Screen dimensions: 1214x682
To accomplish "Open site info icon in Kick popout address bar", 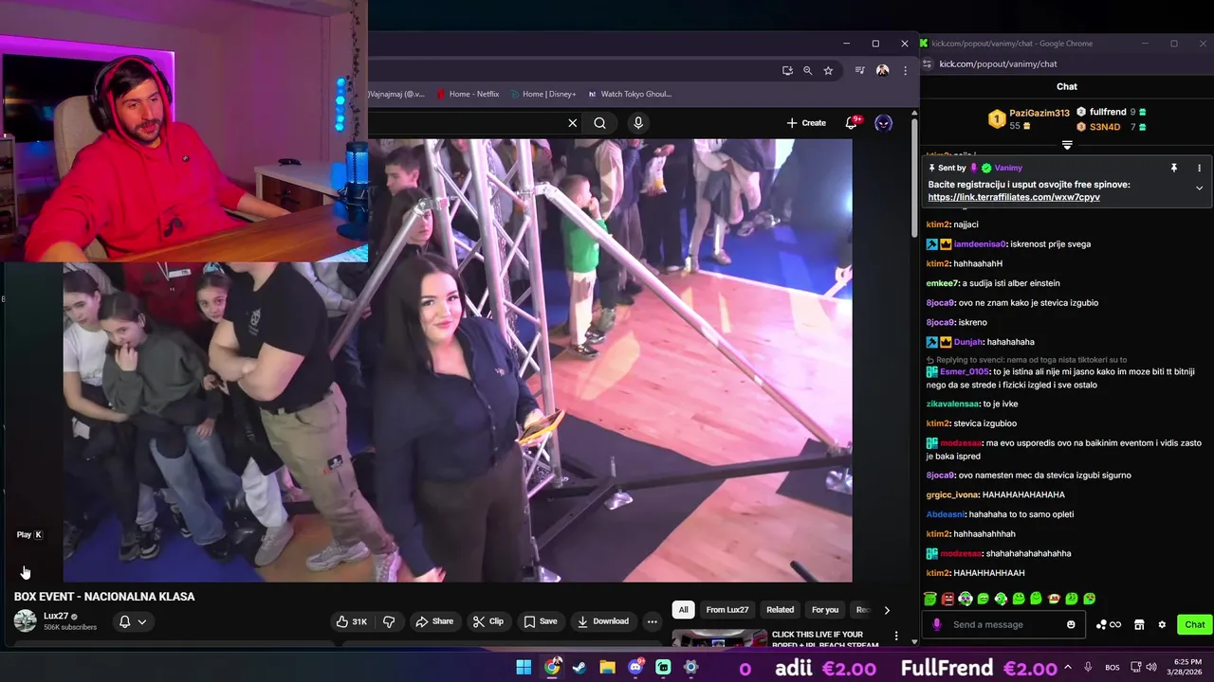I will tap(928, 63).
